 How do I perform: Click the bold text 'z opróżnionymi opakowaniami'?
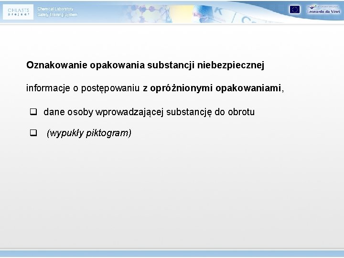click(212, 88)
